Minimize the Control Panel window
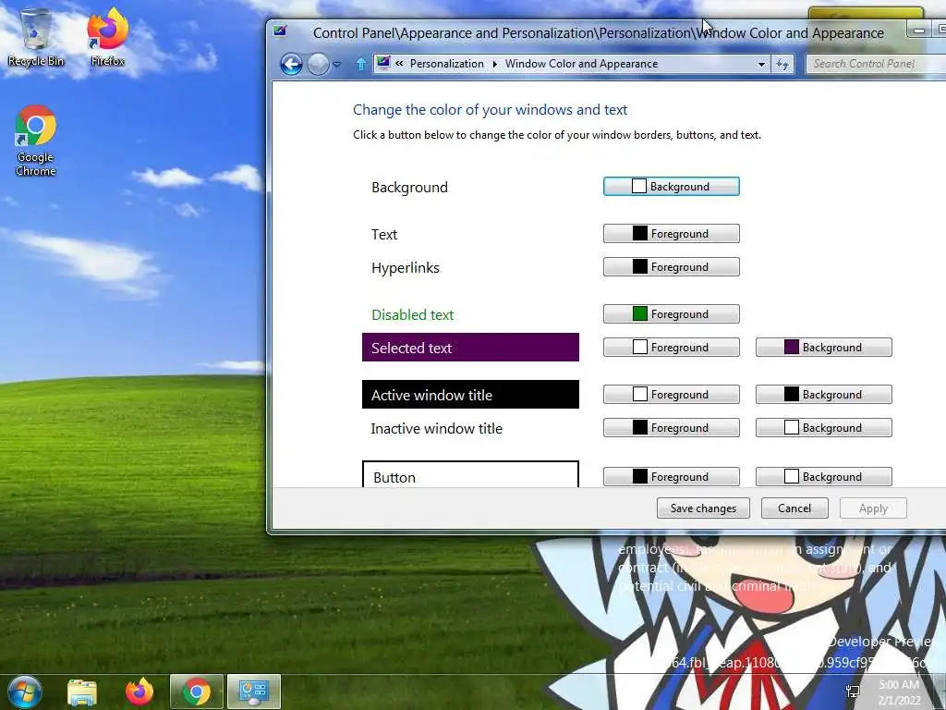The image size is (946, 710). tap(919, 30)
